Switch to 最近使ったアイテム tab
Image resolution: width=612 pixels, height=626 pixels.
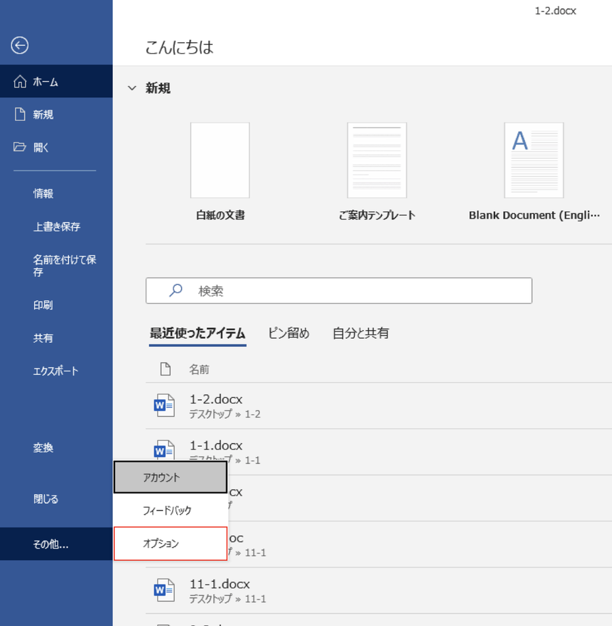(197, 333)
